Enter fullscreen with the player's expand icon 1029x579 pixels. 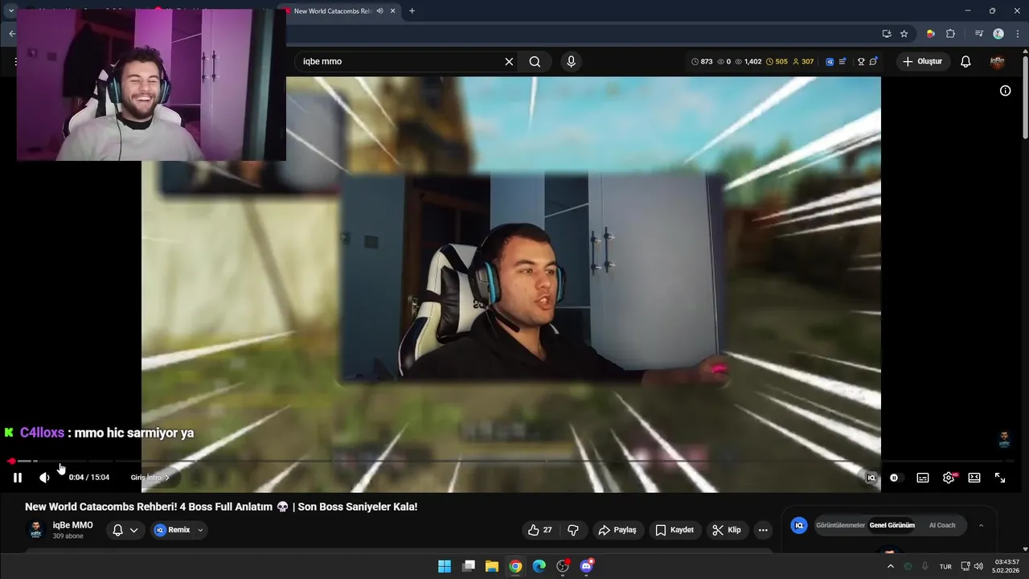pos(1000,478)
